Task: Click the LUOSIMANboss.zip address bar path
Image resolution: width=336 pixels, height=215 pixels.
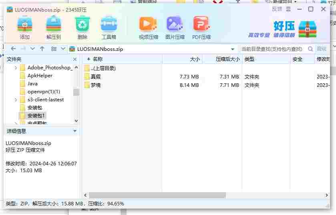Action: click(x=100, y=49)
